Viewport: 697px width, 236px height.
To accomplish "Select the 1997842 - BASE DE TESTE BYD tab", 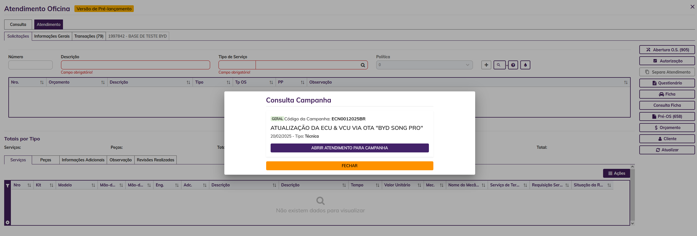I will point(137,36).
